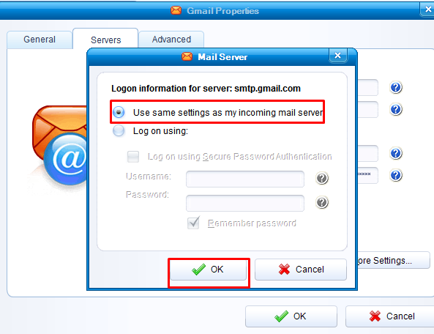Click OK in Gmail Properties window
Image resolution: width=434 pixels, height=334 pixels.
pyautogui.click(x=291, y=316)
